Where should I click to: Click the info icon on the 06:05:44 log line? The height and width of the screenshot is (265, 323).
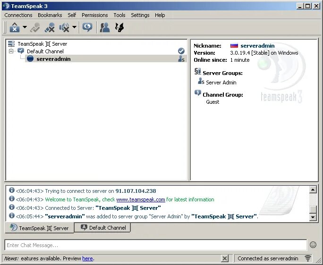[x=12, y=215]
